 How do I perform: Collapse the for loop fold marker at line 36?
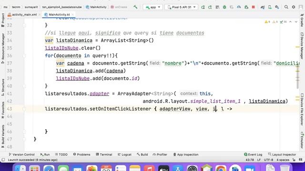(x=24, y=56)
